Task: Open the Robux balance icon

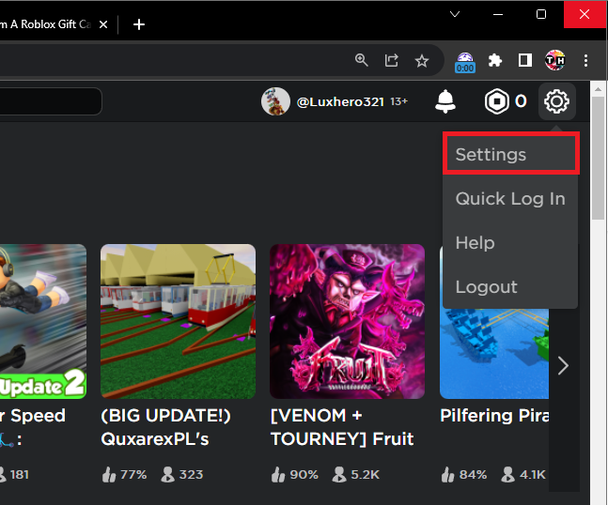Action: pos(497,101)
